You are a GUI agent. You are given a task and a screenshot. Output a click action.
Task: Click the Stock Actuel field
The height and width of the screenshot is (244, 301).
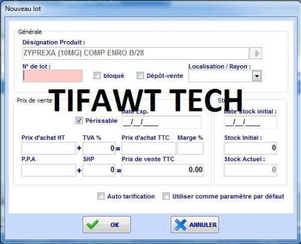pyautogui.click(x=250, y=170)
